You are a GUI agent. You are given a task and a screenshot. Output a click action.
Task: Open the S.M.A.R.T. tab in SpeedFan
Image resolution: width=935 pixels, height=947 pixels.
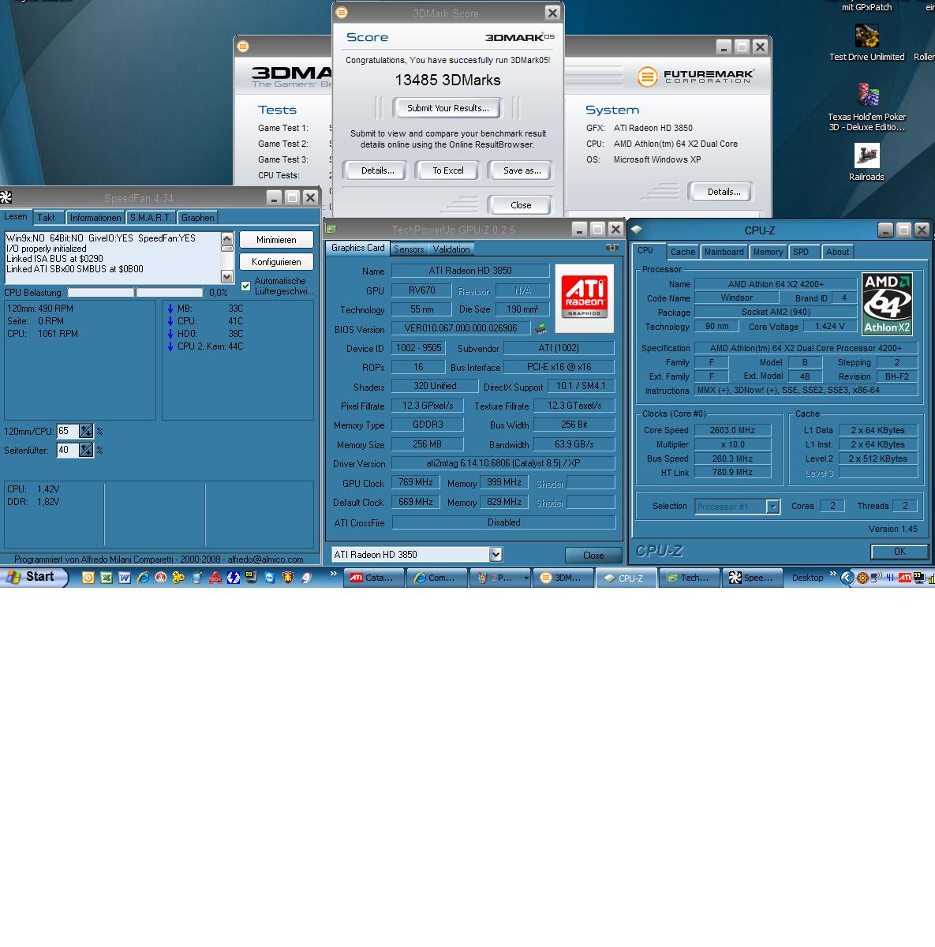coord(150,218)
